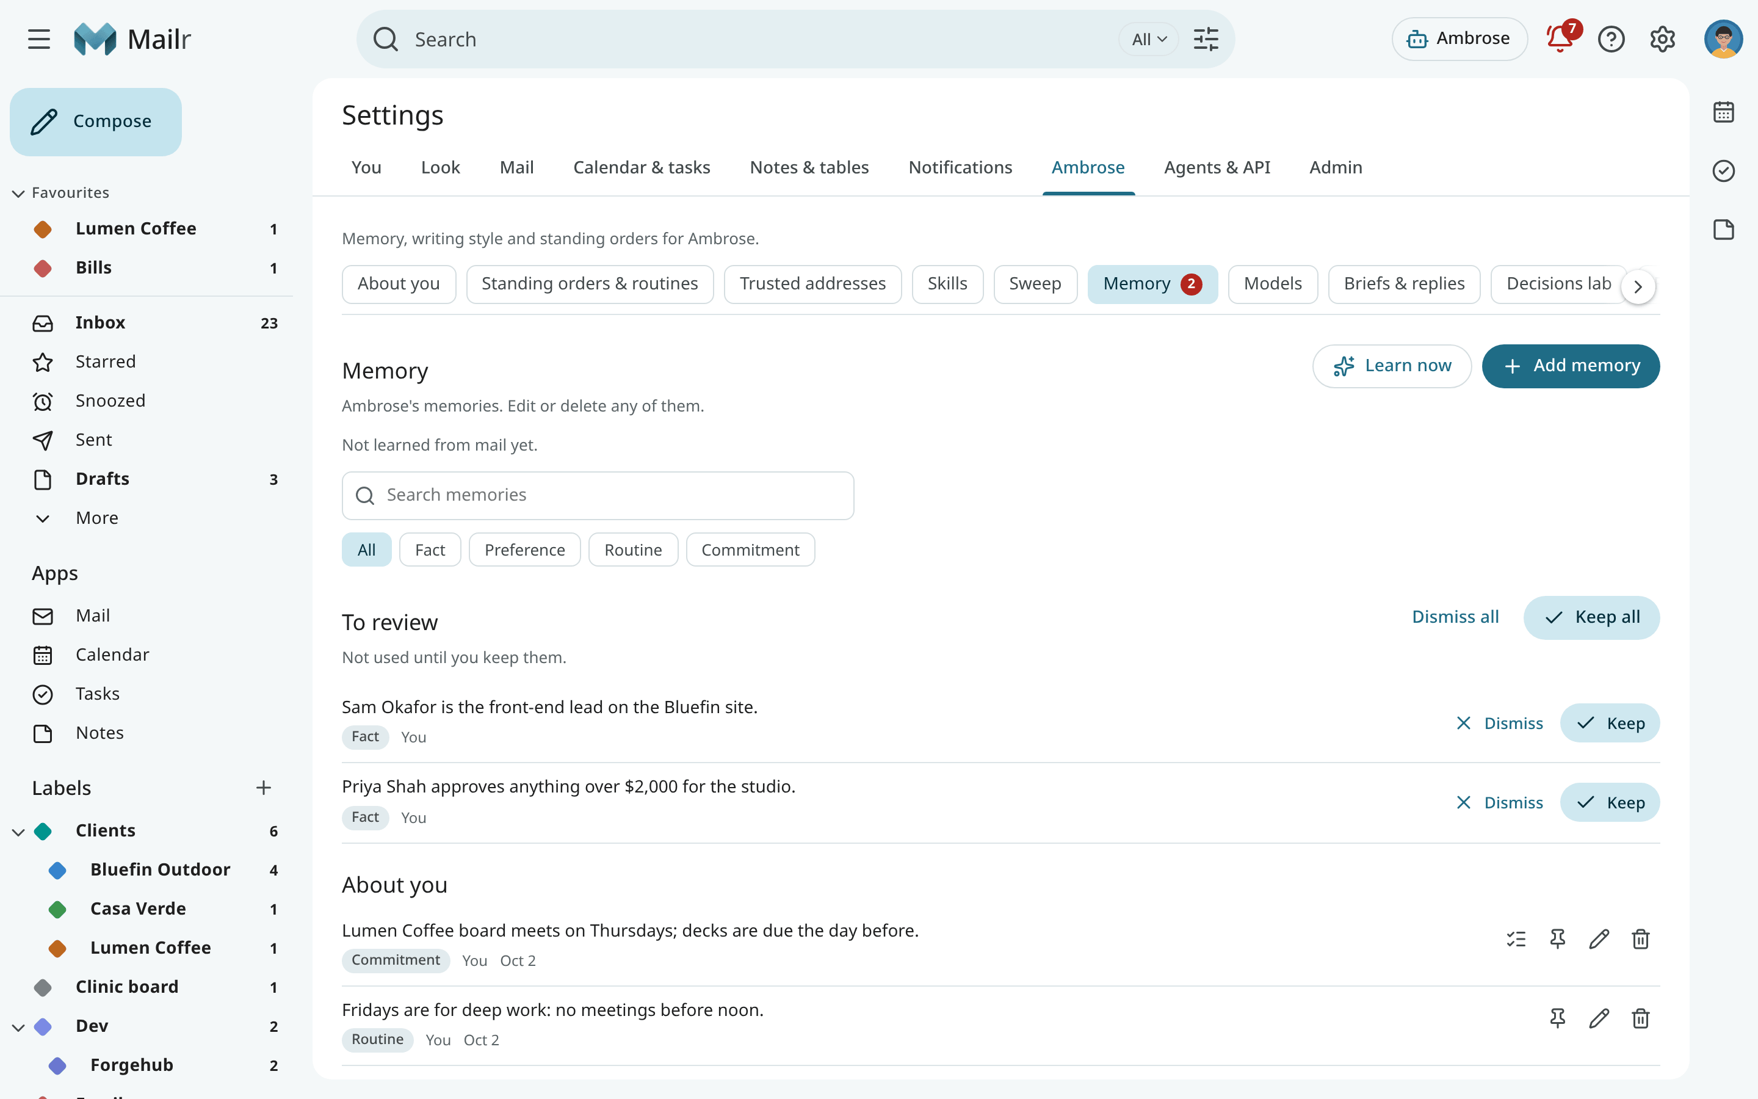This screenshot has width=1758, height=1099.
Task: Switch to Notes & tables tab
Action: (x=809, y=167)
